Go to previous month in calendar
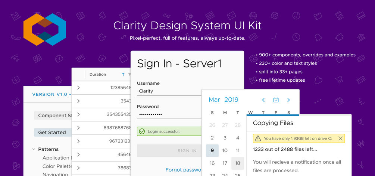 click(263, 100)
